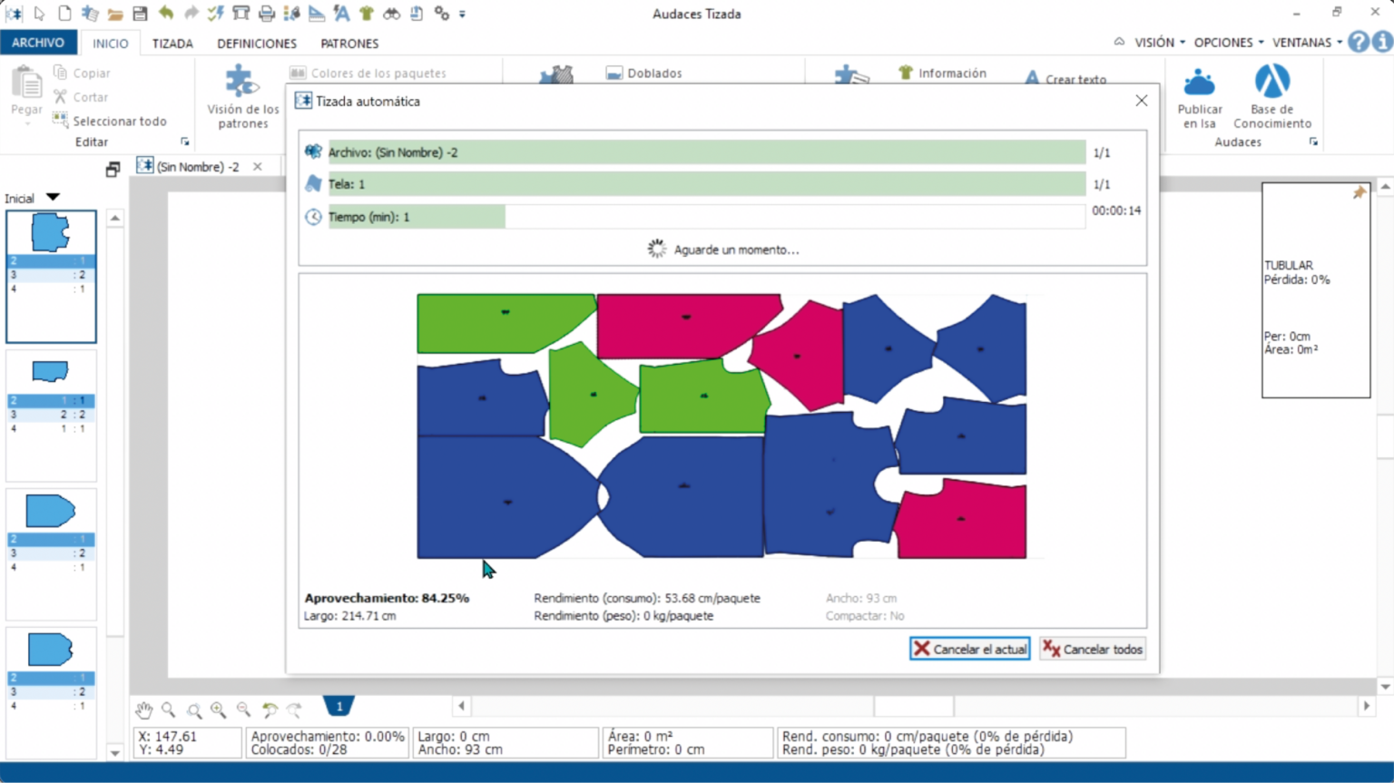
Task: Click the marker page tab labeled 1
Action: (339, 706)
